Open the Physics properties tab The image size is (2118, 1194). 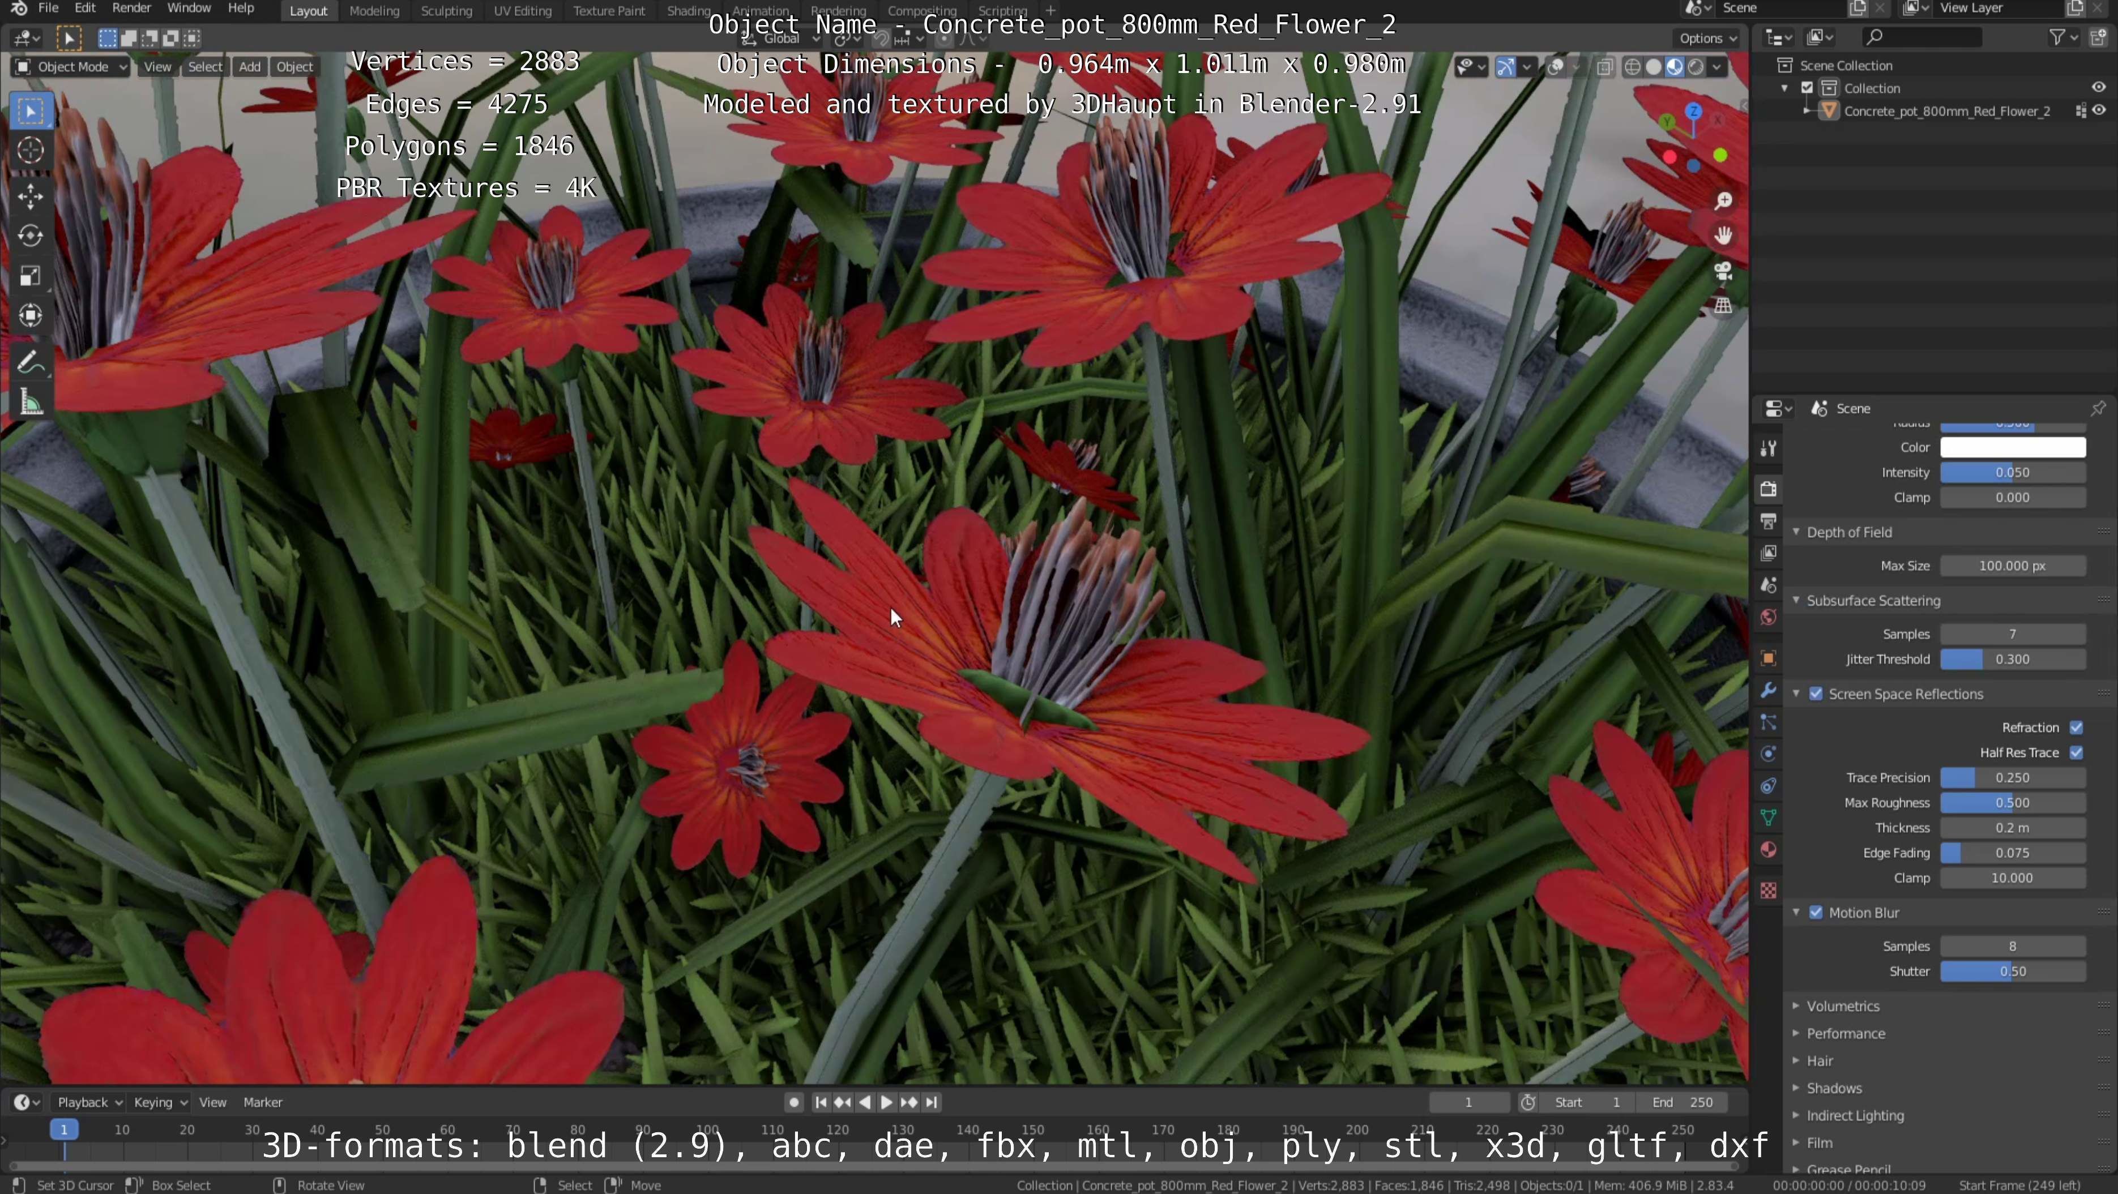[x=1769, y=754]
